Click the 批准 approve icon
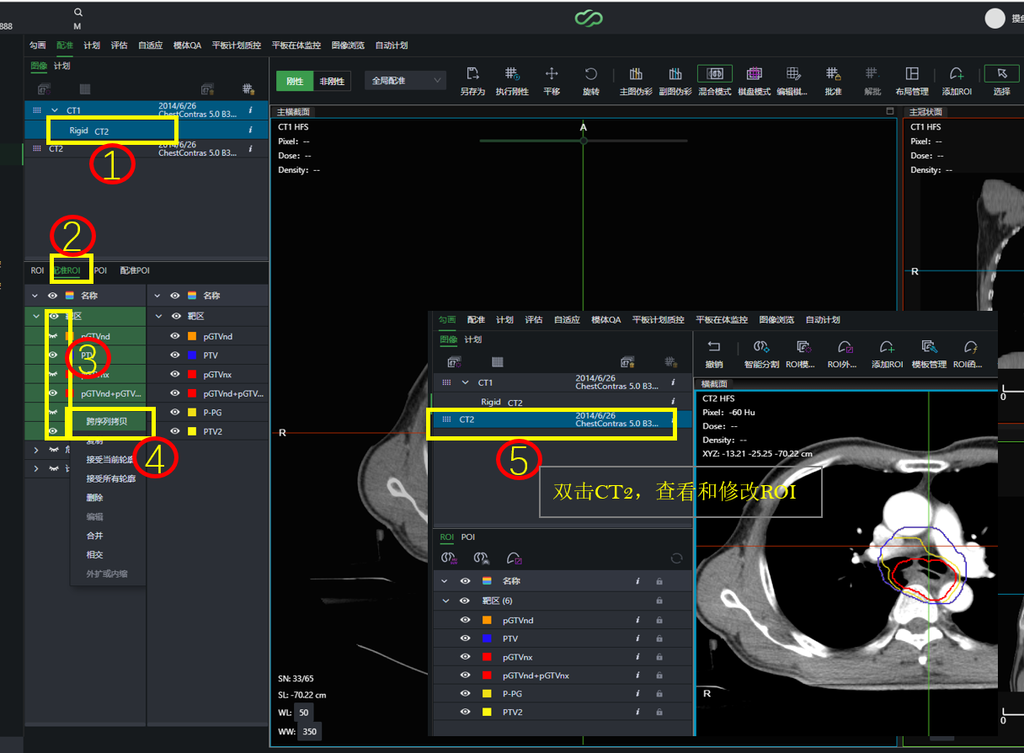Screen dimensions: 1024x753 pos(833,74)
